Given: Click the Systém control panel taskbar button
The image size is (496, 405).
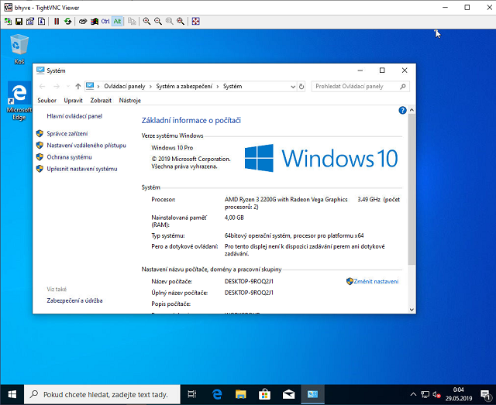Looking at the screenshot, I should coord(312,394).
